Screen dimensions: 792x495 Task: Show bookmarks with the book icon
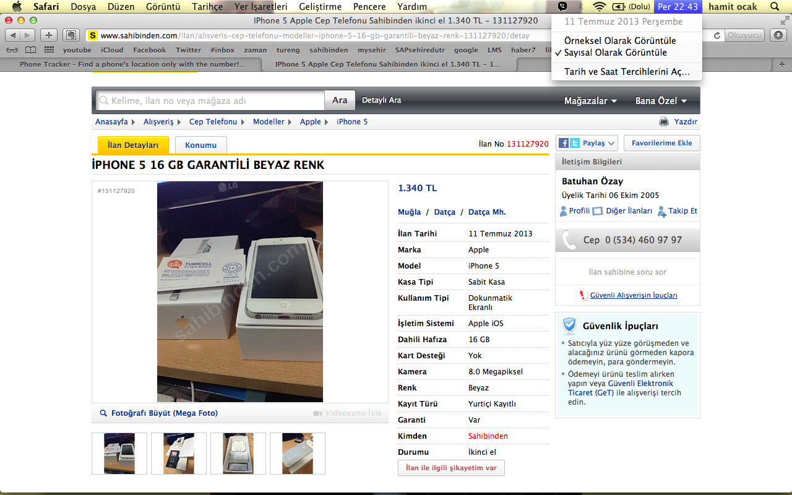[30, 50]
